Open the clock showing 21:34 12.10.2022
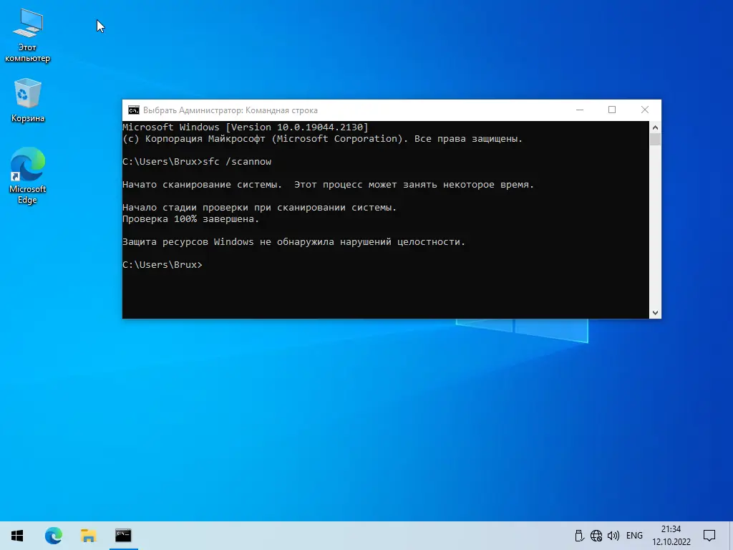The height and width of the screenshot is (550, 733). [671, 536]
